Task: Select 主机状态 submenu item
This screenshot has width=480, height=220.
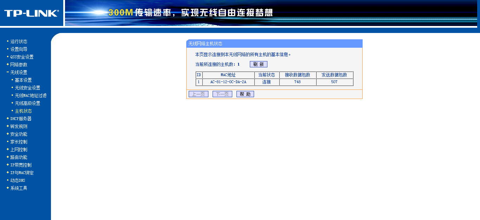Action: (x=23, y=111)
